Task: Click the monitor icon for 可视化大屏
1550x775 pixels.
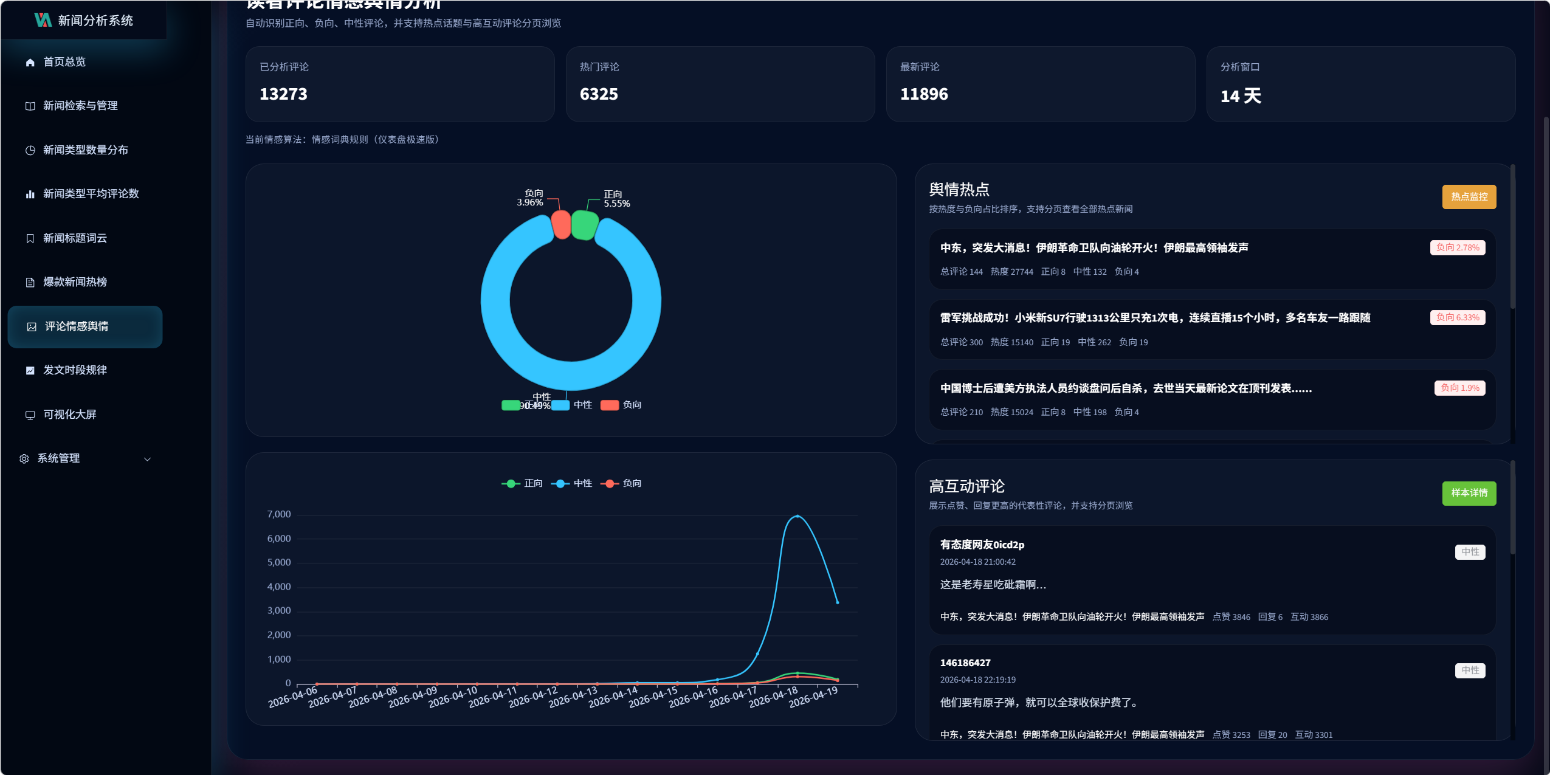Action: 30,415
